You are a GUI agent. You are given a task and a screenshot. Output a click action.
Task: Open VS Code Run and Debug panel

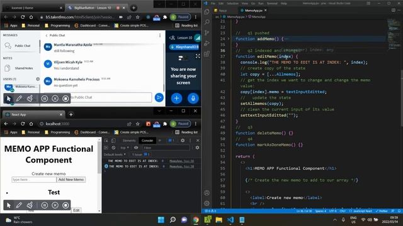tap(207, 43)
